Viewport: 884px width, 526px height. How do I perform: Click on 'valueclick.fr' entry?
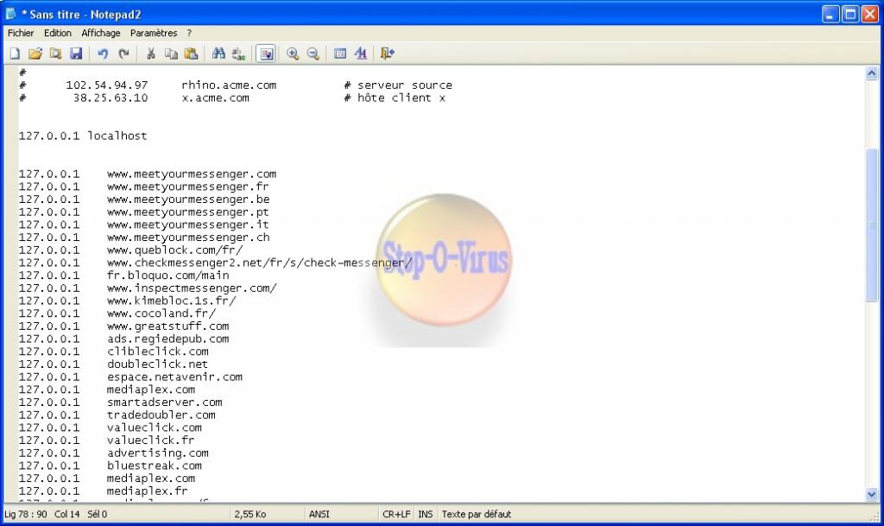pyautogui.click(x=150, y=440)
